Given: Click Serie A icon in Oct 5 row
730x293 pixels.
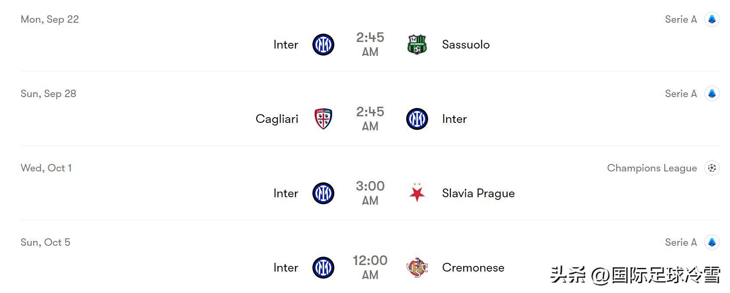Looking at the screenshot, I should pos(712,242).
